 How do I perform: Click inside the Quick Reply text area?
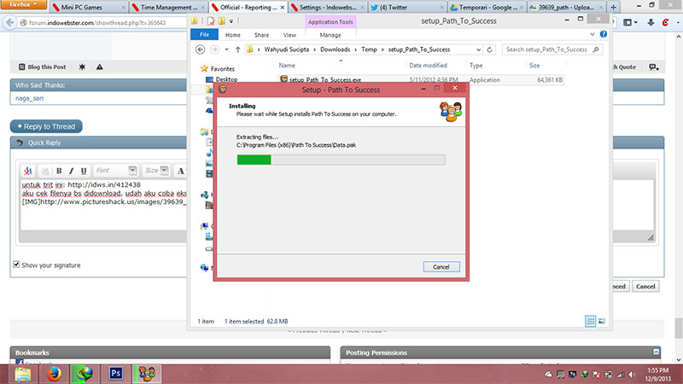[104, 205]
